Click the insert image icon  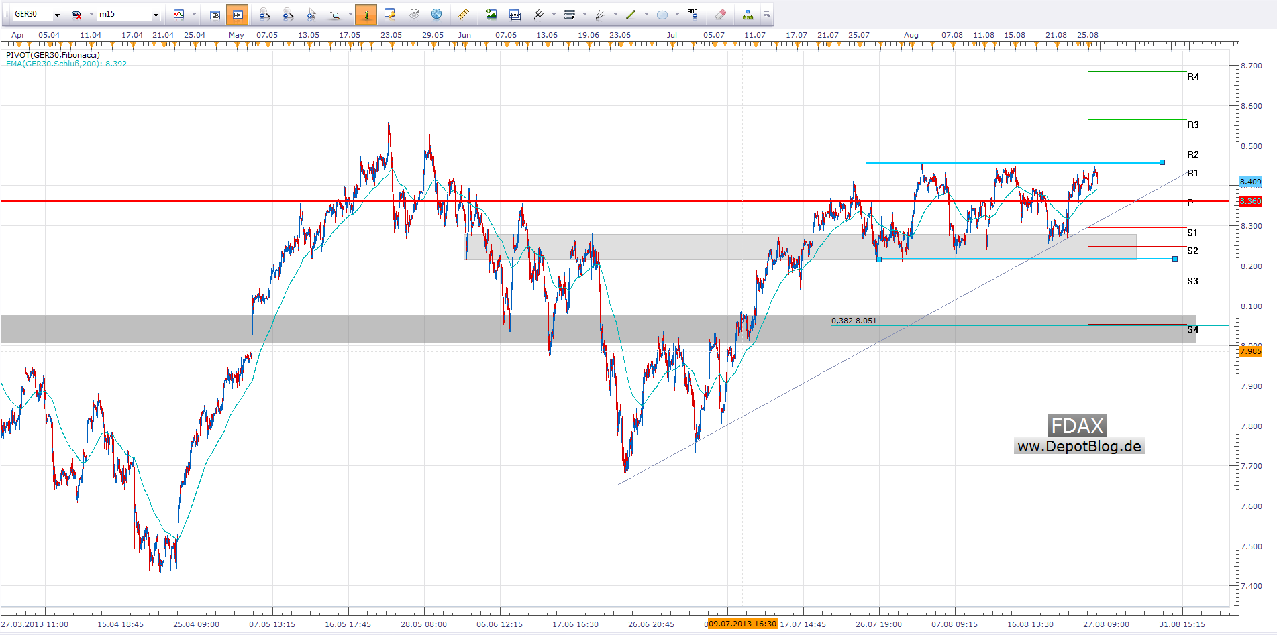491,14
